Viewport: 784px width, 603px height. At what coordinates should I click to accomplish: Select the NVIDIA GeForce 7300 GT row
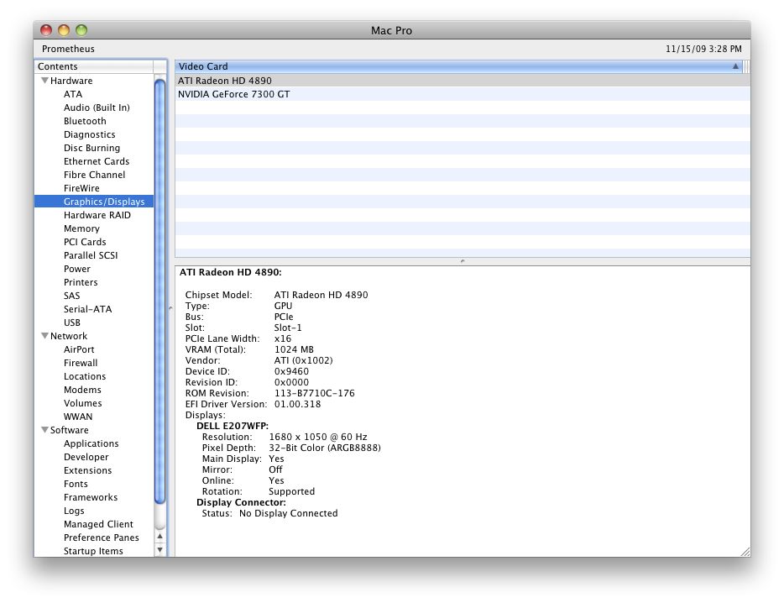462,94
